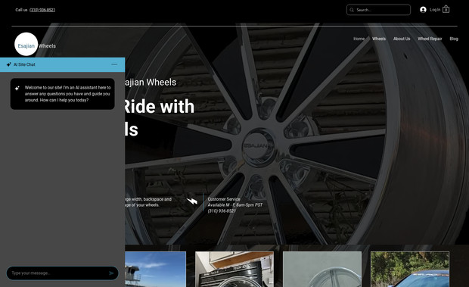The image size is (469, 287).
Task: Click the search magnifier icon
Action: [x=352, y=10]
